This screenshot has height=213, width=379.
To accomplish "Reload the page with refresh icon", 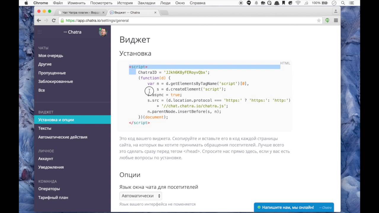I will tap(54, 20).
